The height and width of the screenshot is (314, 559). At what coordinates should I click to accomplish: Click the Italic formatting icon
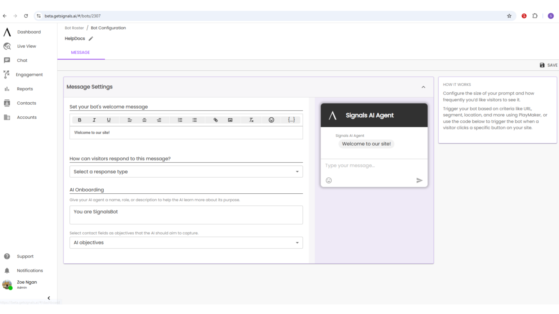click(x=94, y=120)
